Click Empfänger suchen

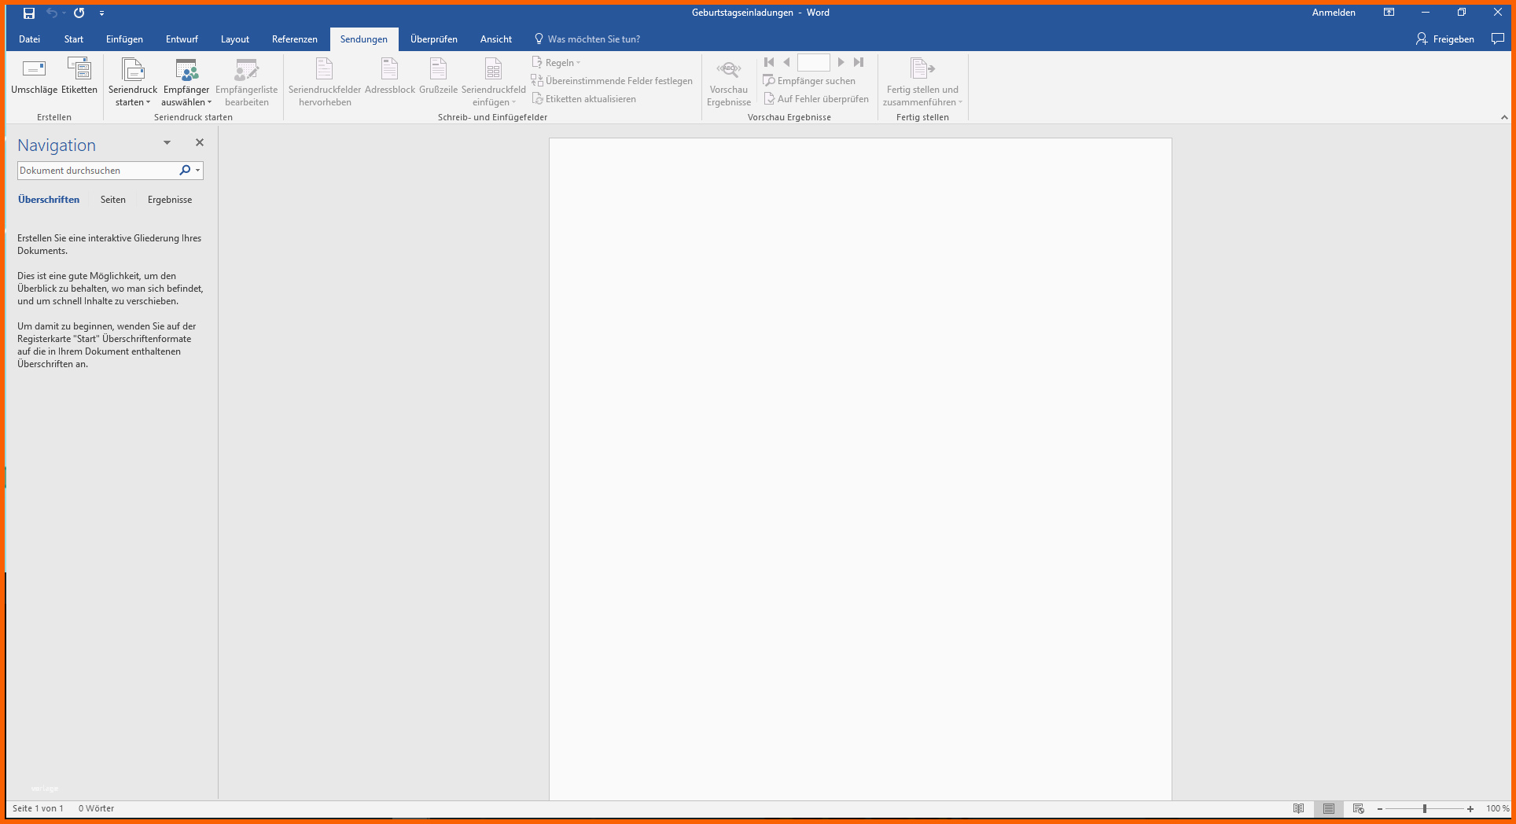(809, 81)
